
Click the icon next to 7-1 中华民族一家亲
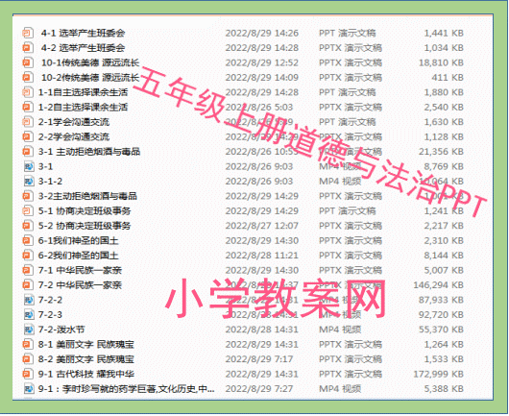tap(28, 270)
